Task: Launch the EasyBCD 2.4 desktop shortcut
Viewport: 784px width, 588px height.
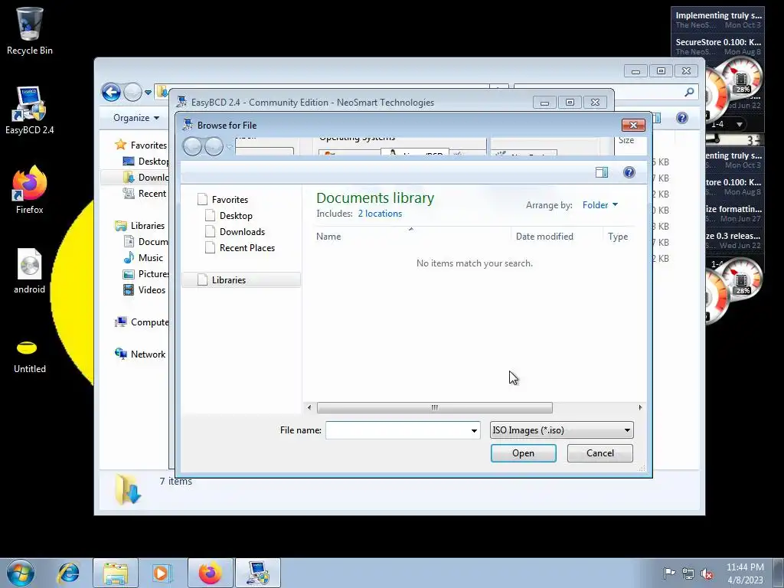Action: pyautogui.click(x=29, y=110)
